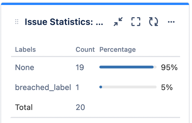
Task: Click the blue gadget top border
Action: click(96, 4)
